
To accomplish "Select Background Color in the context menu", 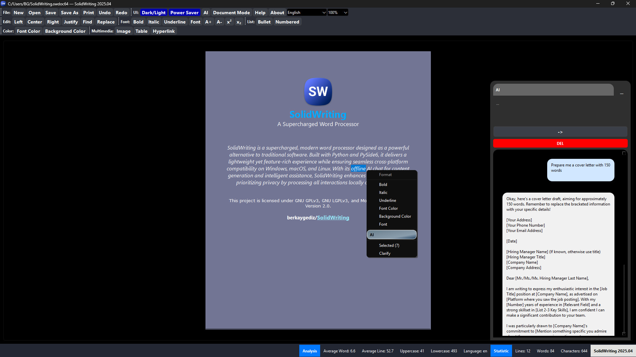I will [392, 216].
